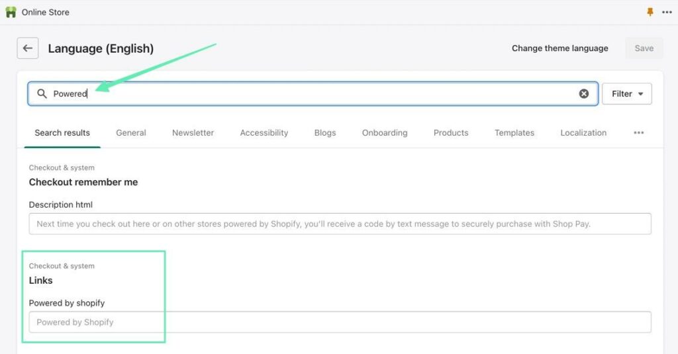Open the top-right three-dot menu
Viewport: 678px width, 354px height.
click(666, 12)
